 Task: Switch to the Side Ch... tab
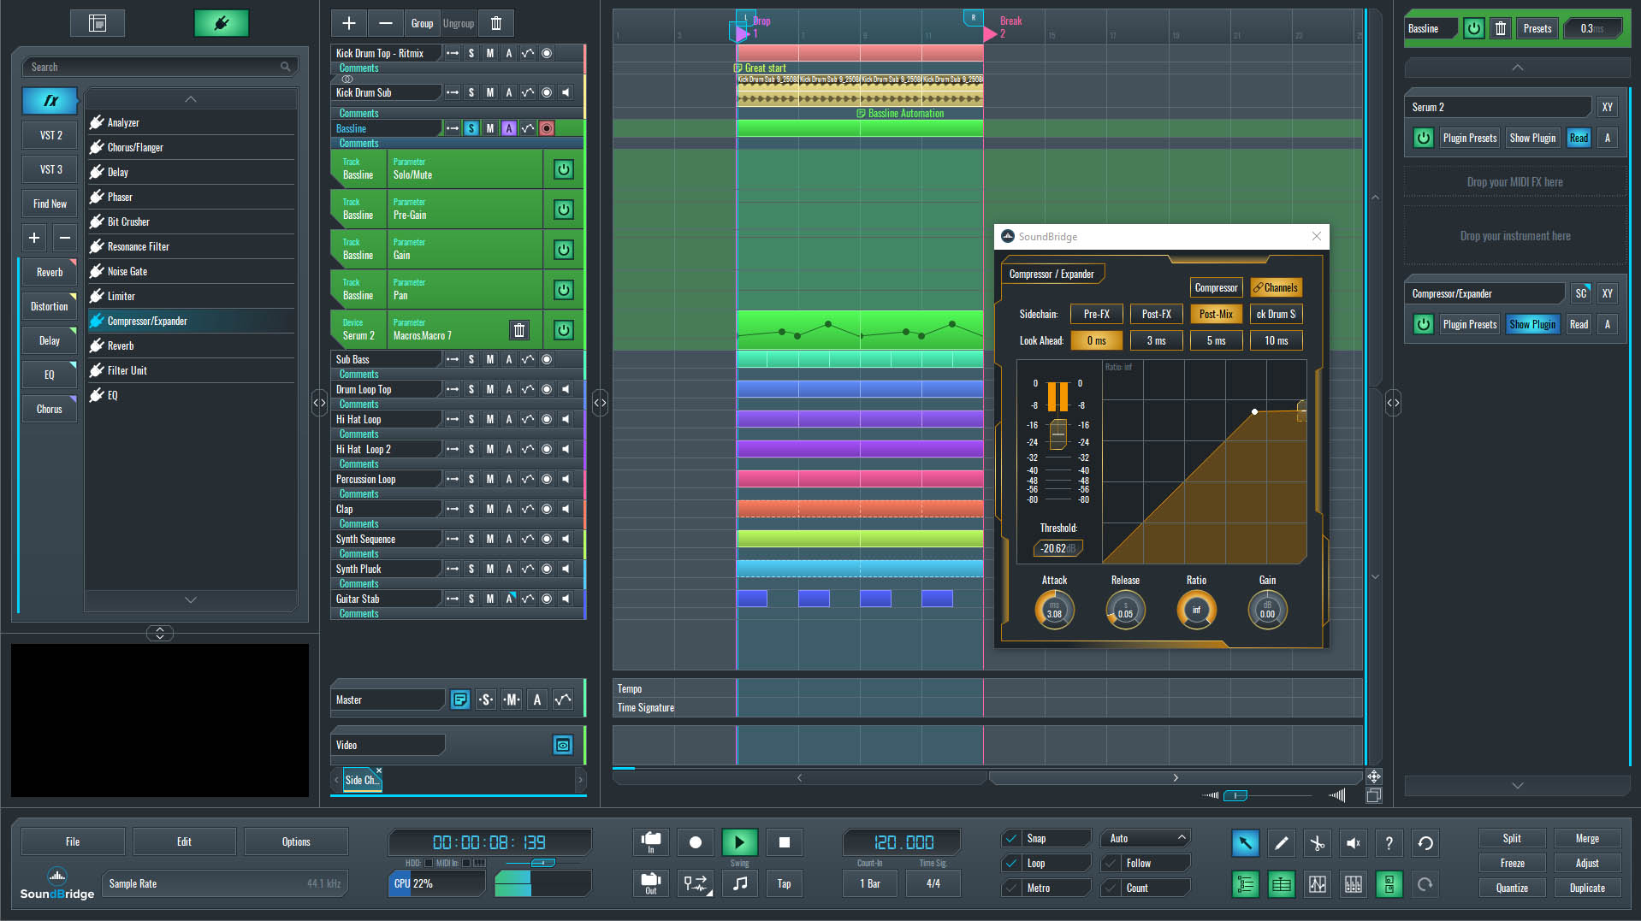(x=361, y=780)
